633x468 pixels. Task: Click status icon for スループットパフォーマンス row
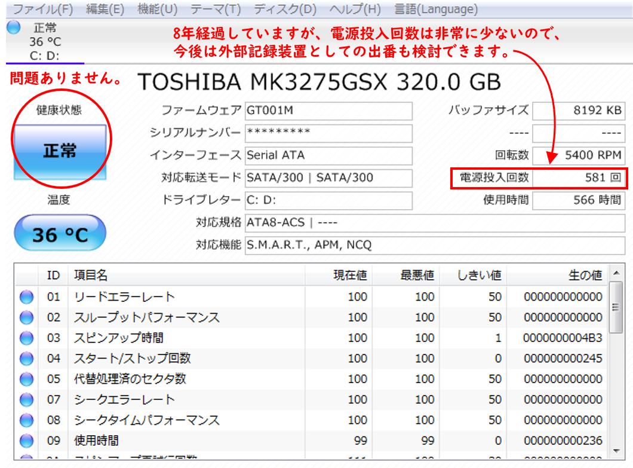coord(27,317)
